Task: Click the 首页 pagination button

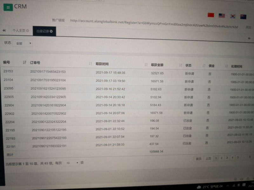Action: 199,159
